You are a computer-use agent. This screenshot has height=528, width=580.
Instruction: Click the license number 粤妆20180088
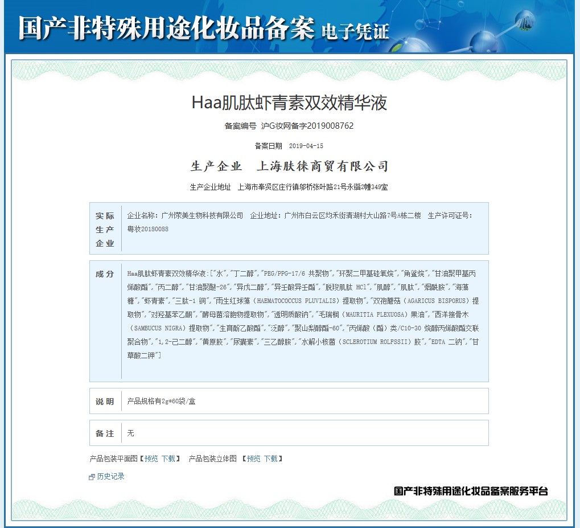coord(147,229)
